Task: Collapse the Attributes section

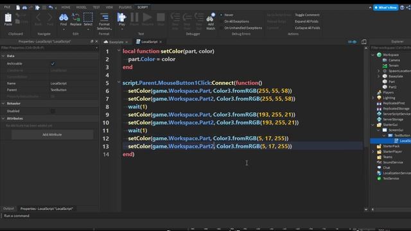Action: point(3,118)
